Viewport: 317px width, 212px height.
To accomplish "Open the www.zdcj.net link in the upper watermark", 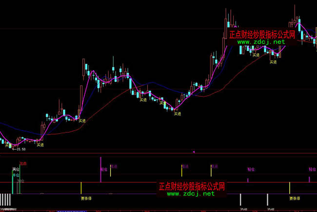I will click(x=261, y=42).
